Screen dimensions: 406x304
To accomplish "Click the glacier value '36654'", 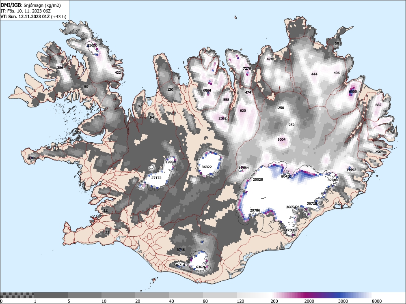I will [291, 207].
